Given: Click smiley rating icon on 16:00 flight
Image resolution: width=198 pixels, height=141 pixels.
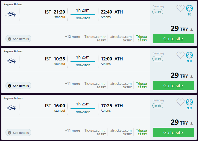Looking at the screenshot, I should point(189,102).
